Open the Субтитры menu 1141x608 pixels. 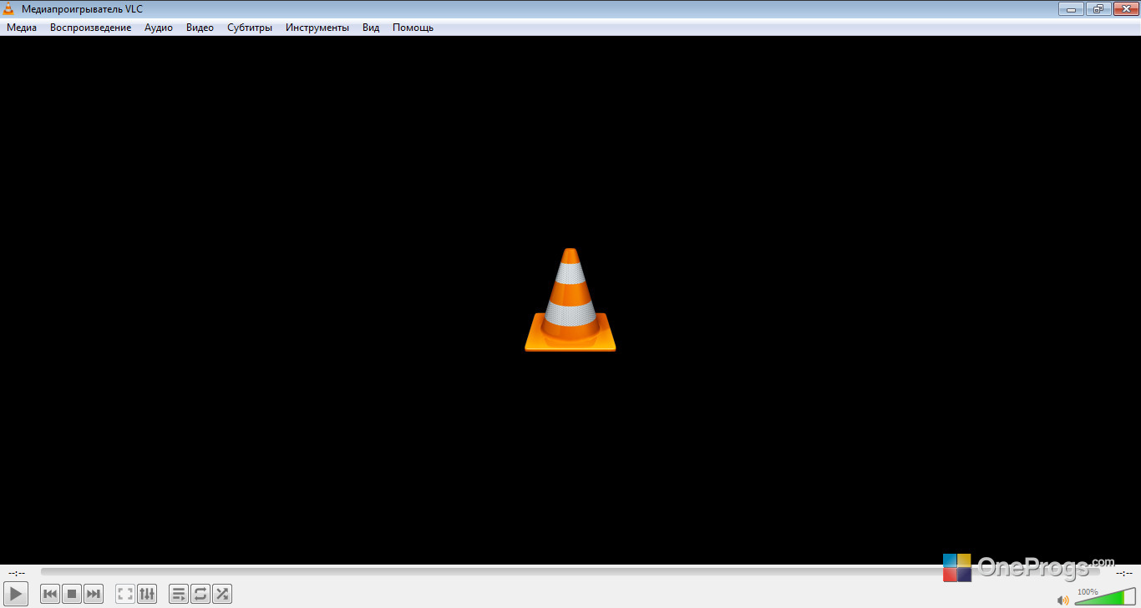(250, 28)
